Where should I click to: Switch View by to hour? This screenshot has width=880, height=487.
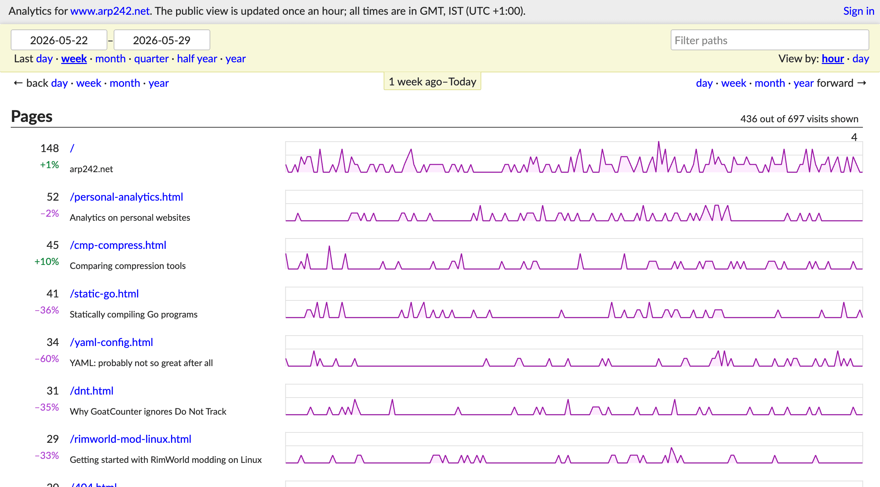[x=832, y=59]
